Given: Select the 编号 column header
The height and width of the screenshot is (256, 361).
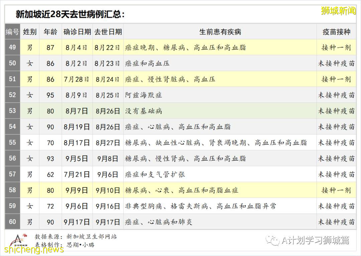Looking at the screenshot, I should coord(12,32).
